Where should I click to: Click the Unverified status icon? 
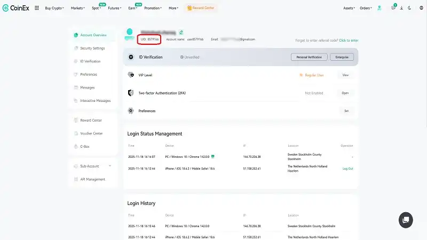point(181,57)
